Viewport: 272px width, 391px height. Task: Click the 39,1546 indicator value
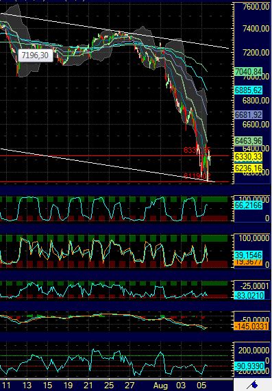tap(248, 255)
